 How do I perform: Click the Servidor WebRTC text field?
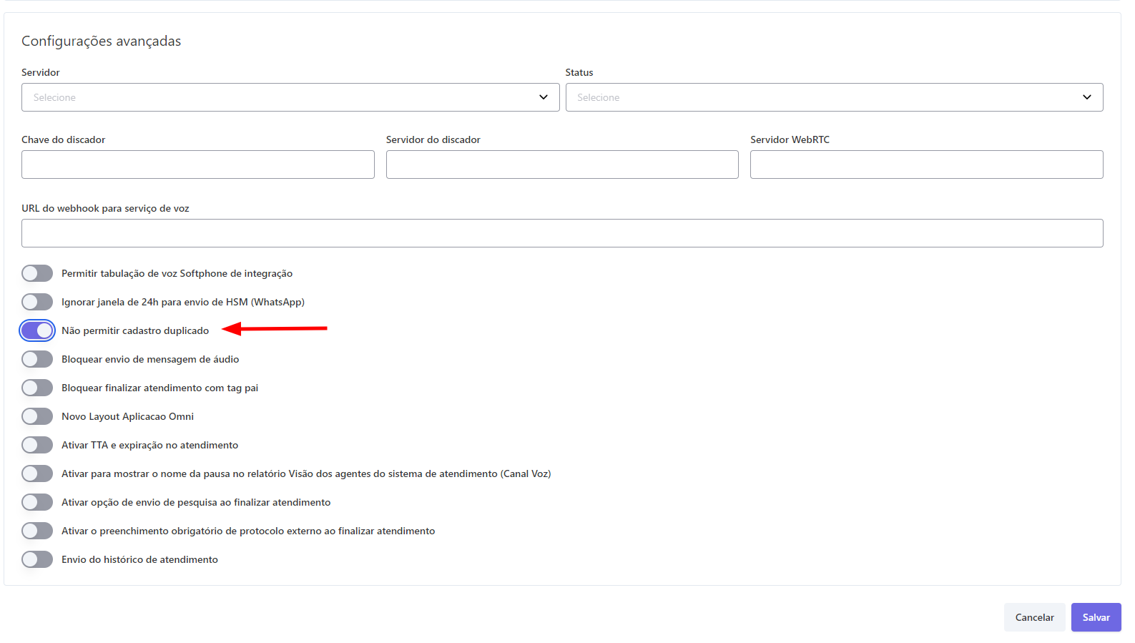[x=926, y=165]
